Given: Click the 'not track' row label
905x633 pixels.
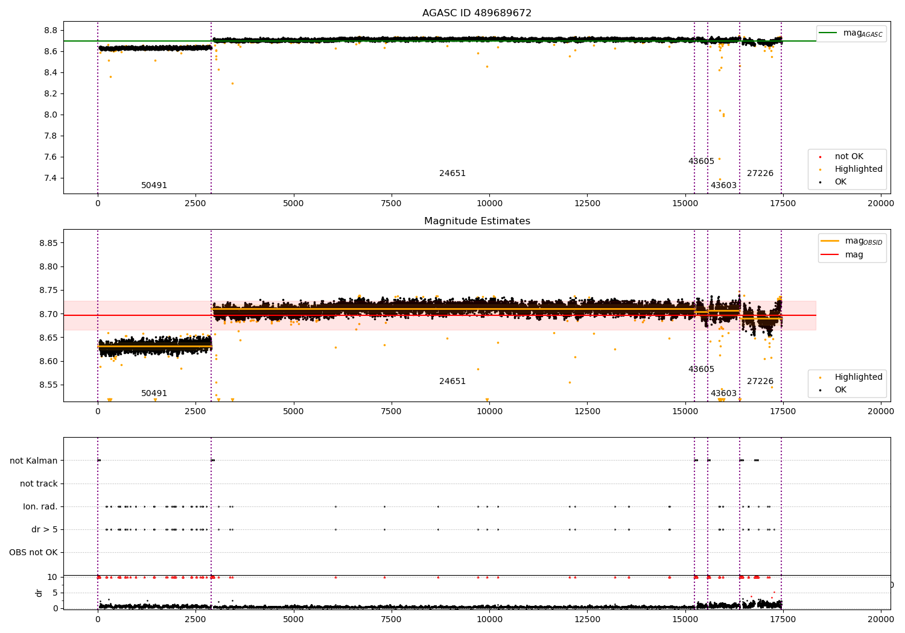Looking at the screenshot, I should tap(39, 483).
